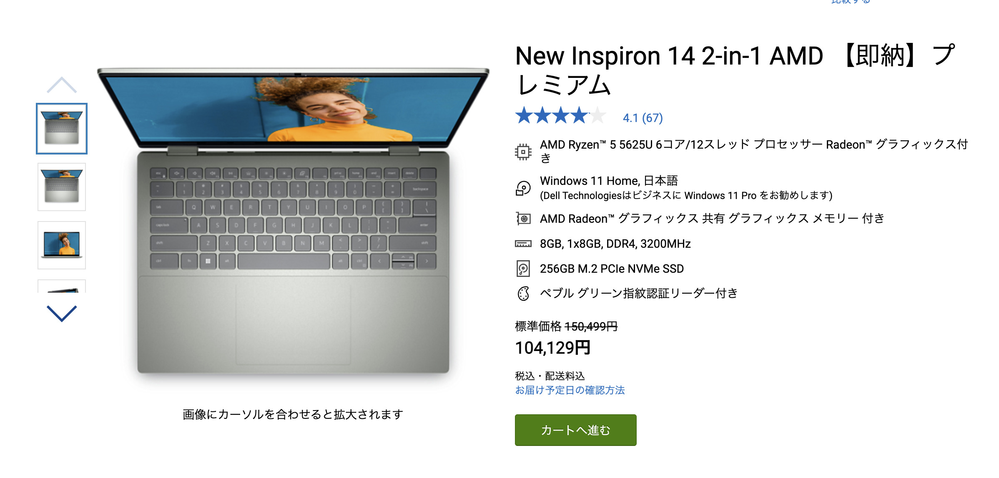The image size is (999, 478).
Task: Select the partially visible fourth thumbnail
Action: pos(62,286)
